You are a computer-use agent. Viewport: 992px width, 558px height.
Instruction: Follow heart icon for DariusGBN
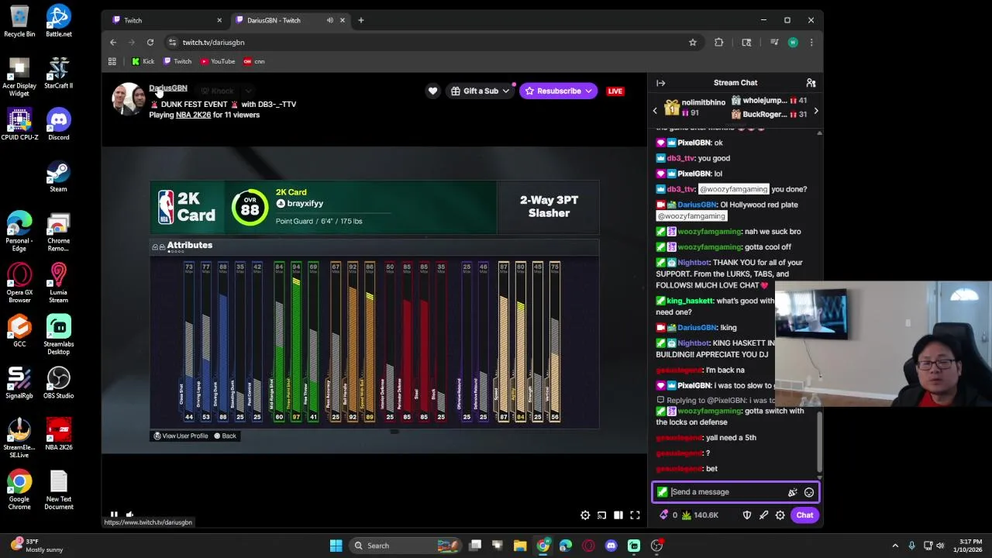click(x=432, y=91)
